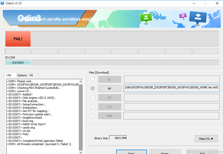Uncheck the AP file checkbox
This screenshot has height=154, width=223.
tap(93, 88)
